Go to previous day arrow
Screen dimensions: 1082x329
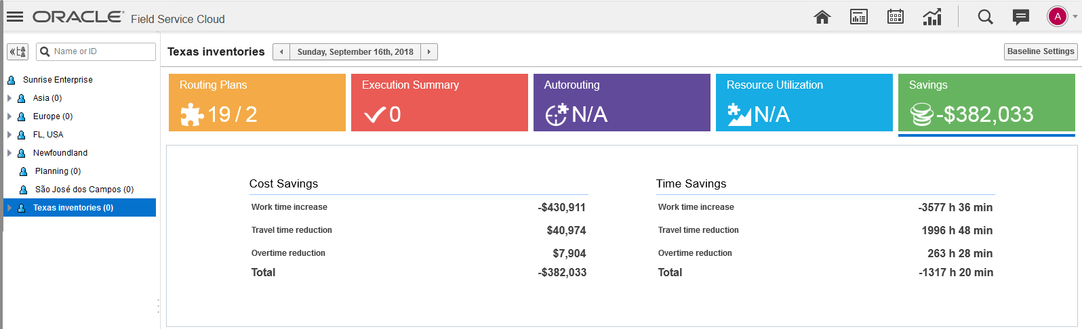pos(281,52)
